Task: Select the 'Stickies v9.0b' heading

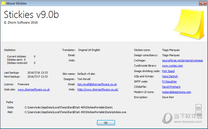Action: [x=31, y=15]
